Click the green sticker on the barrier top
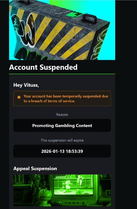This screenshot has height=209, width=137. 74,14
